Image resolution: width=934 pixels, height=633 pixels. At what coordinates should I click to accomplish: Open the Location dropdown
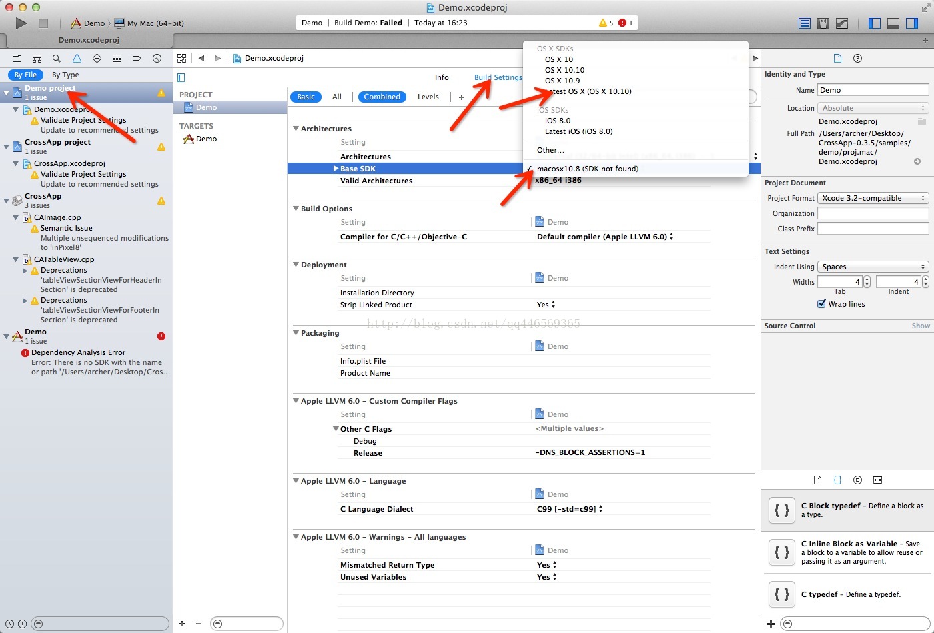tap(873, 108)
